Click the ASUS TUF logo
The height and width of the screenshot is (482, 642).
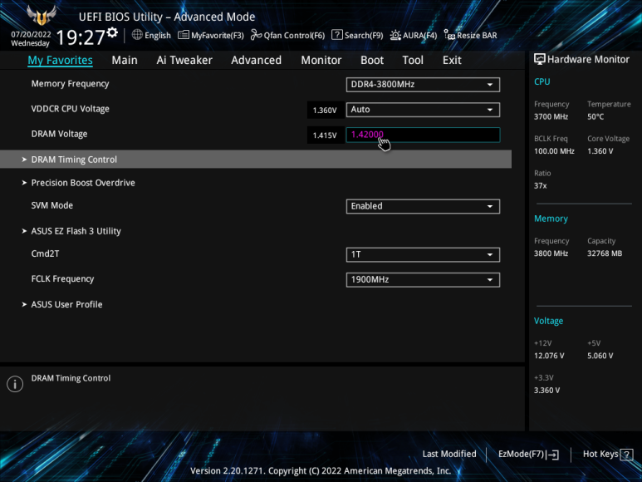click(41, 15)
